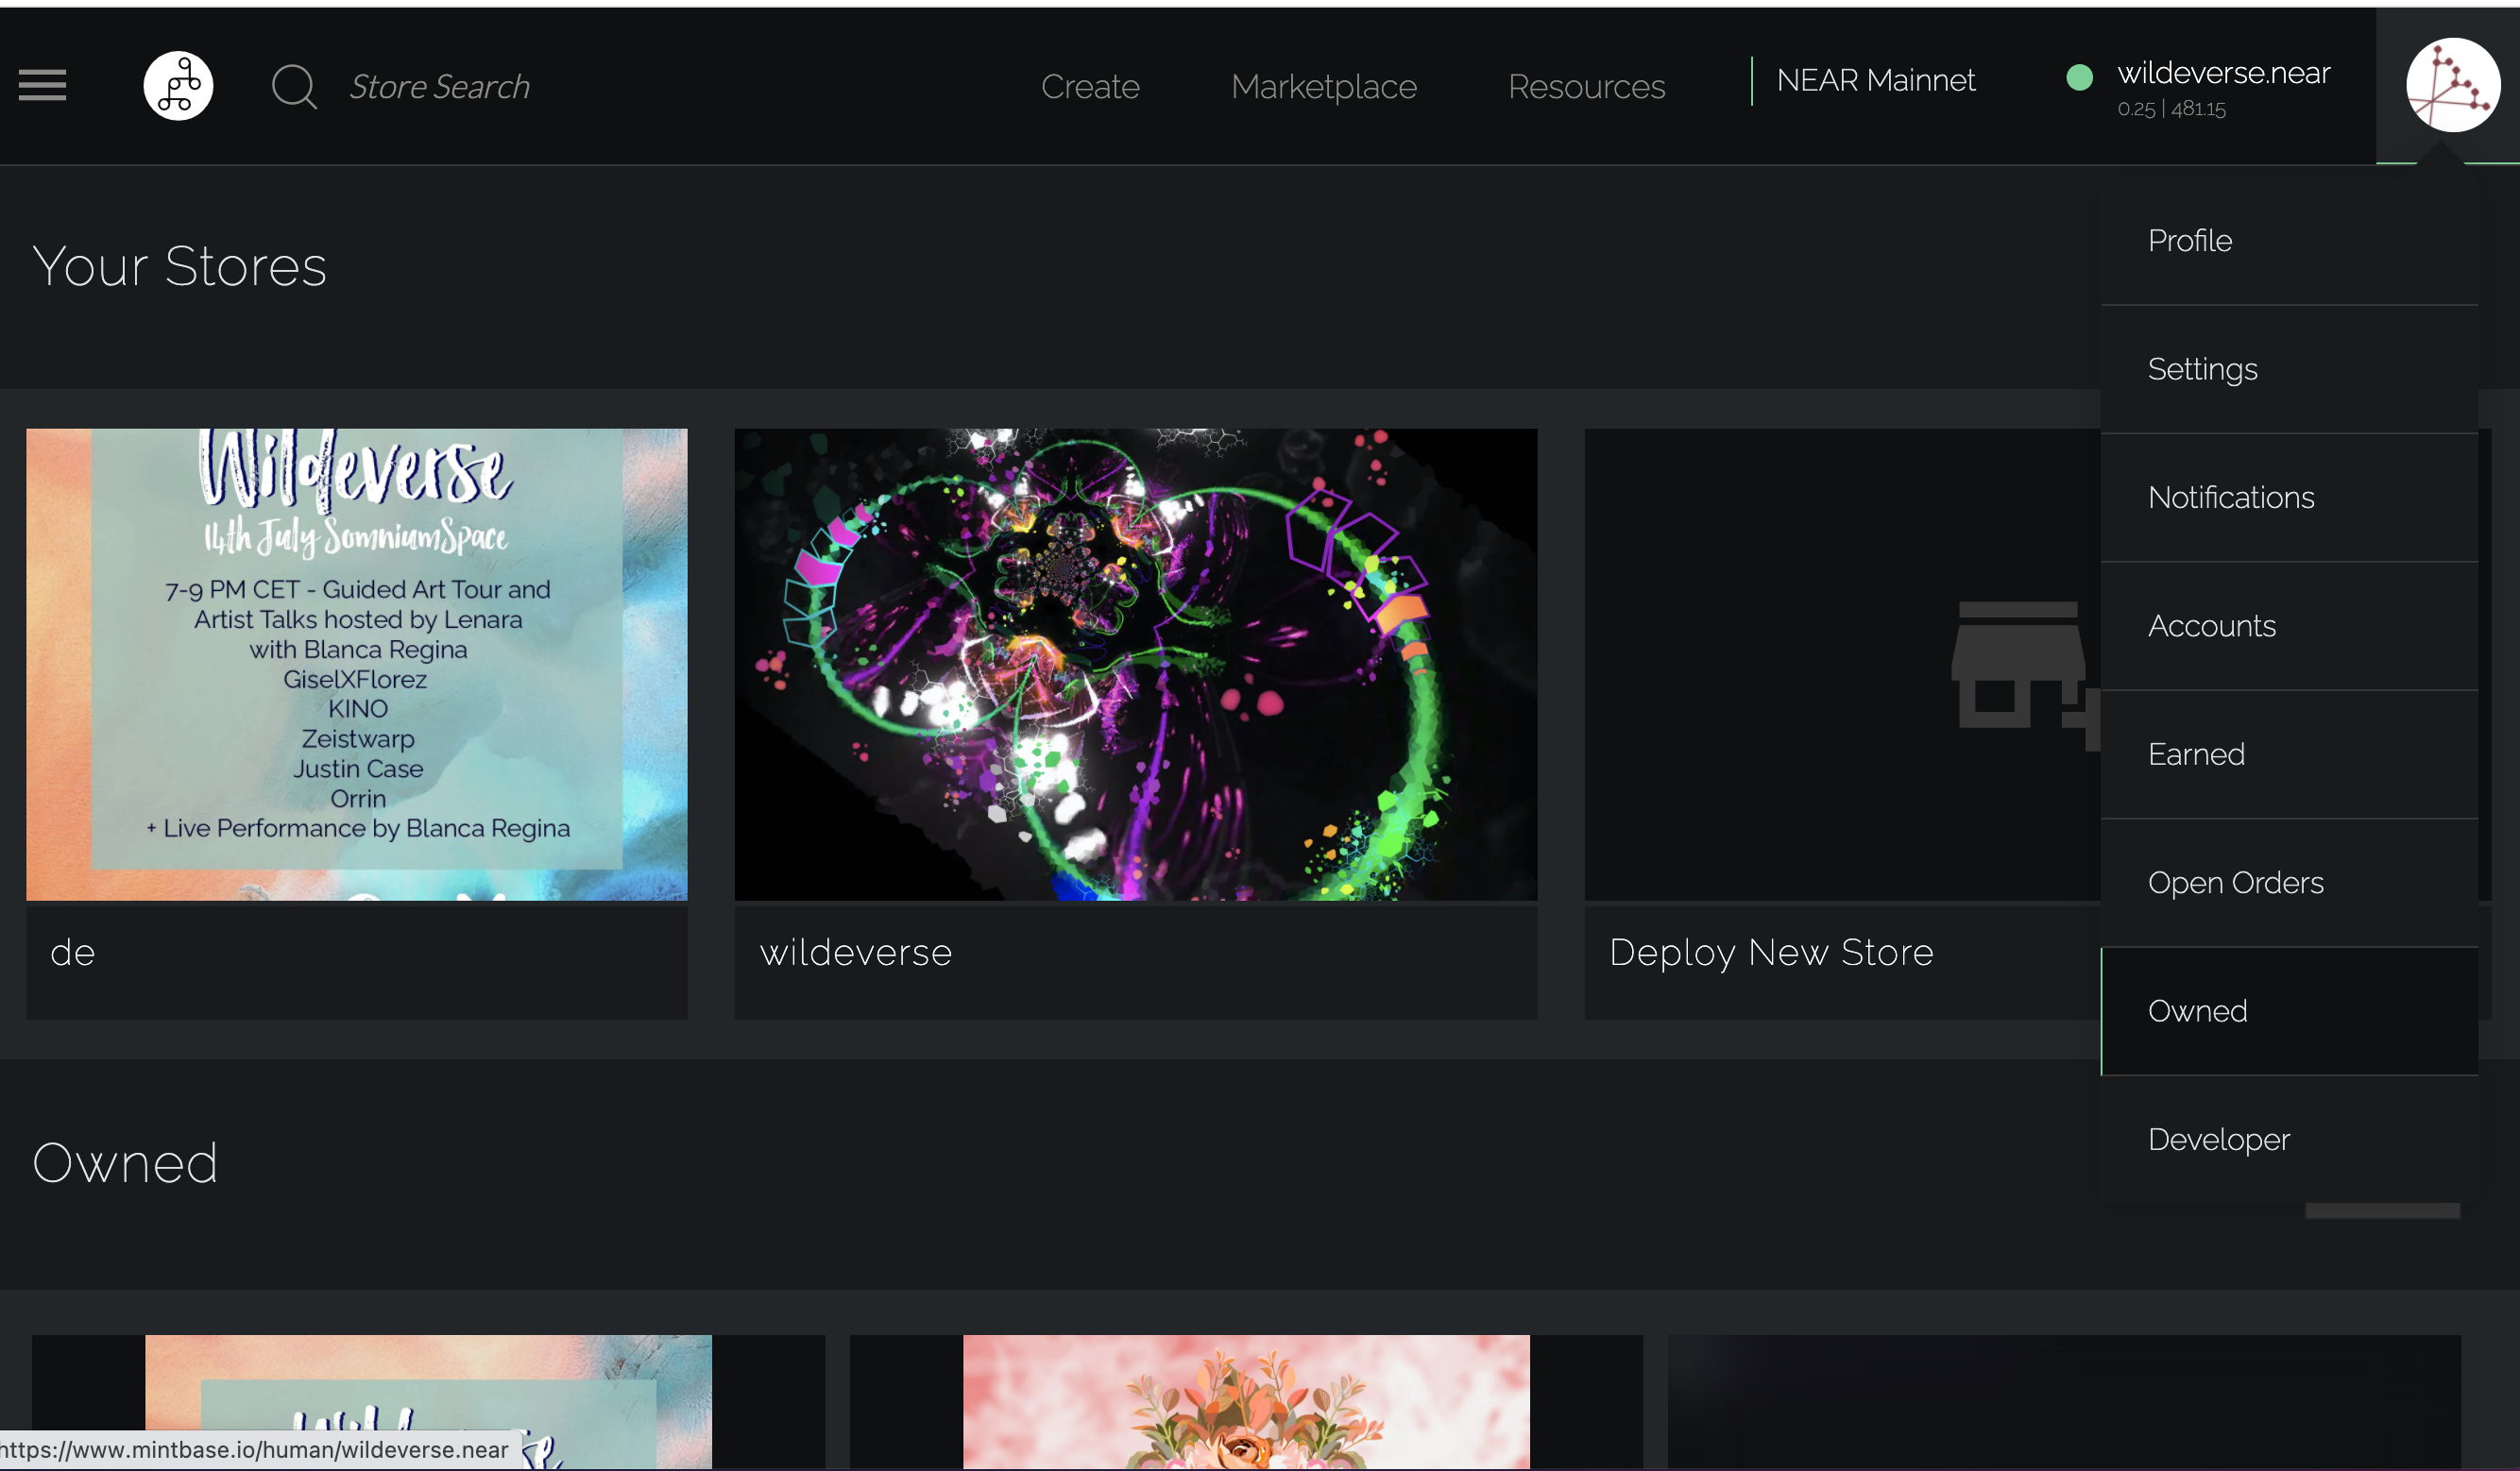Image resolution: width=2520 pixels, height=1471 pixels.
Task: Open the user avatar icon
Action: click(x=2452, y=85)
